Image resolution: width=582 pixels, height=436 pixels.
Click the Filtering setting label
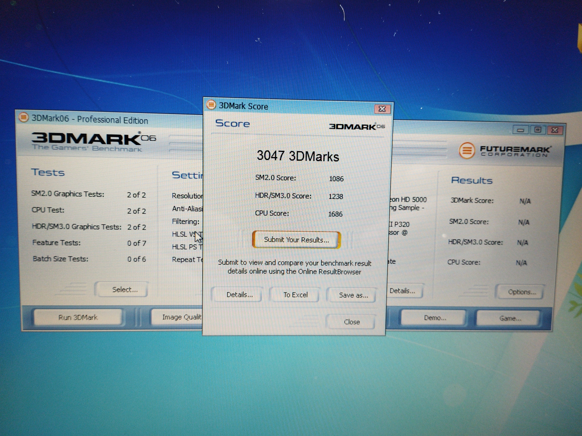[x=186, y=222]
